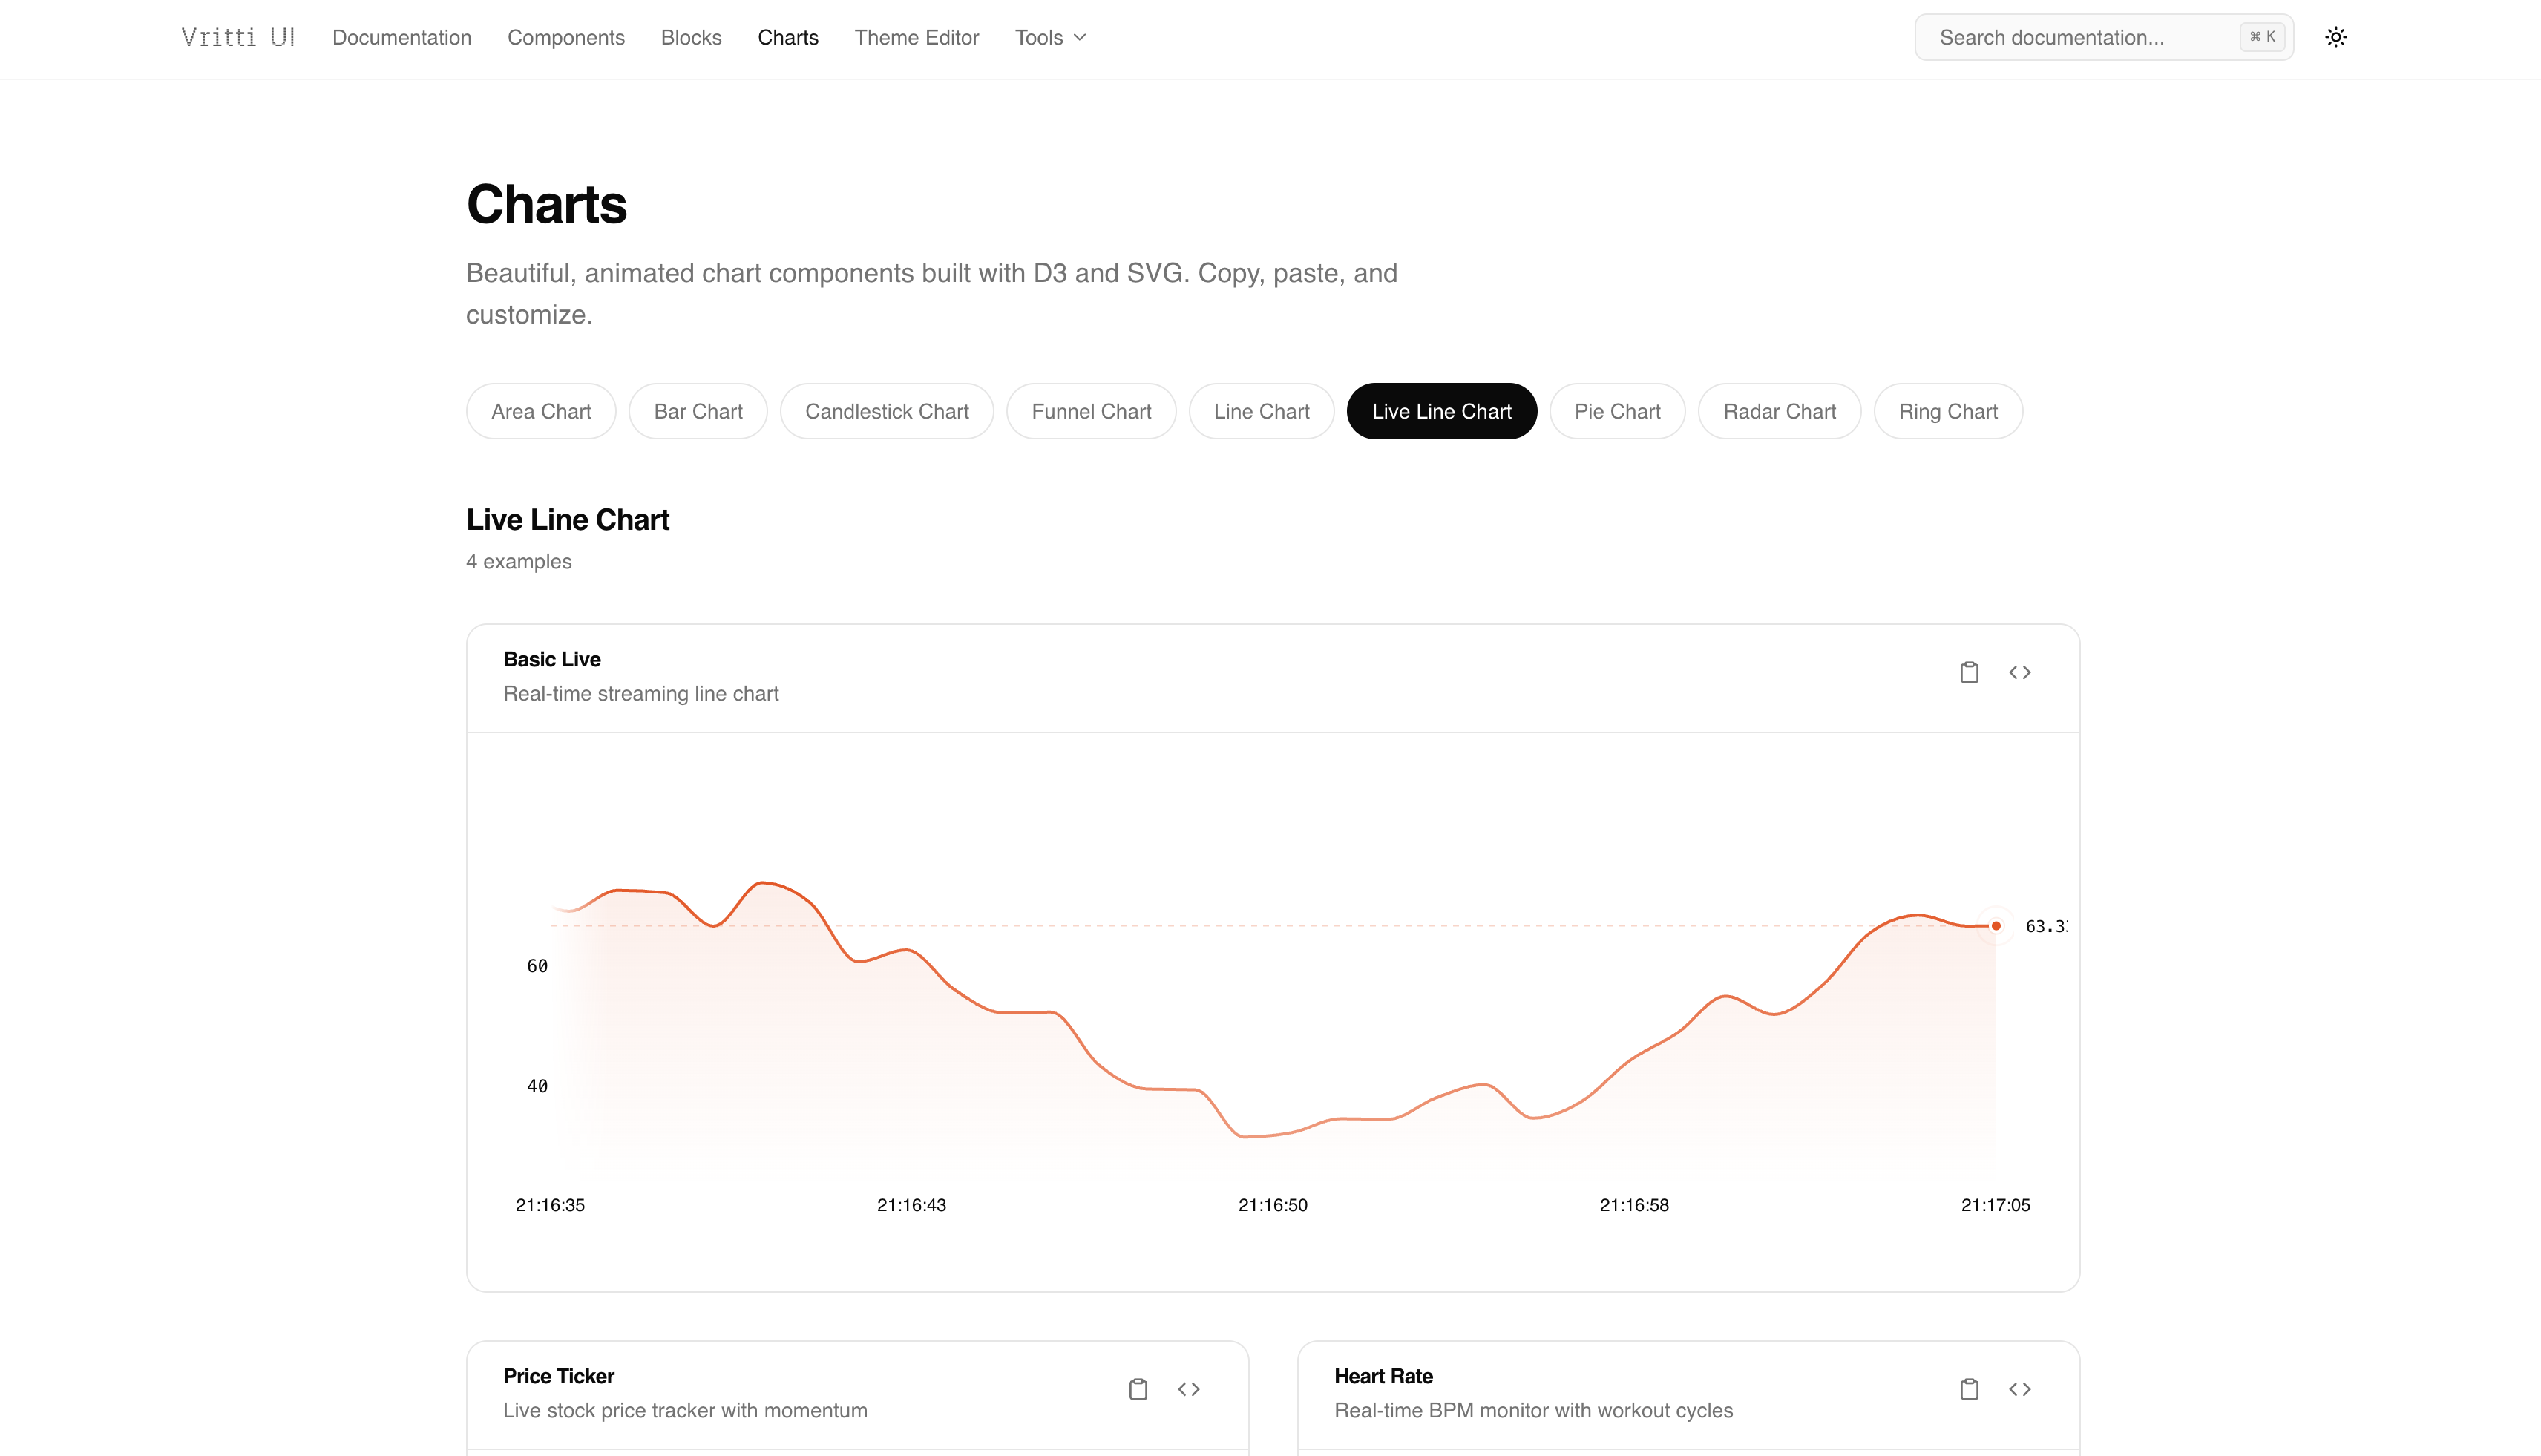
Task: Select the Bar Chart filter pill
Action: [x=698, y=411]
